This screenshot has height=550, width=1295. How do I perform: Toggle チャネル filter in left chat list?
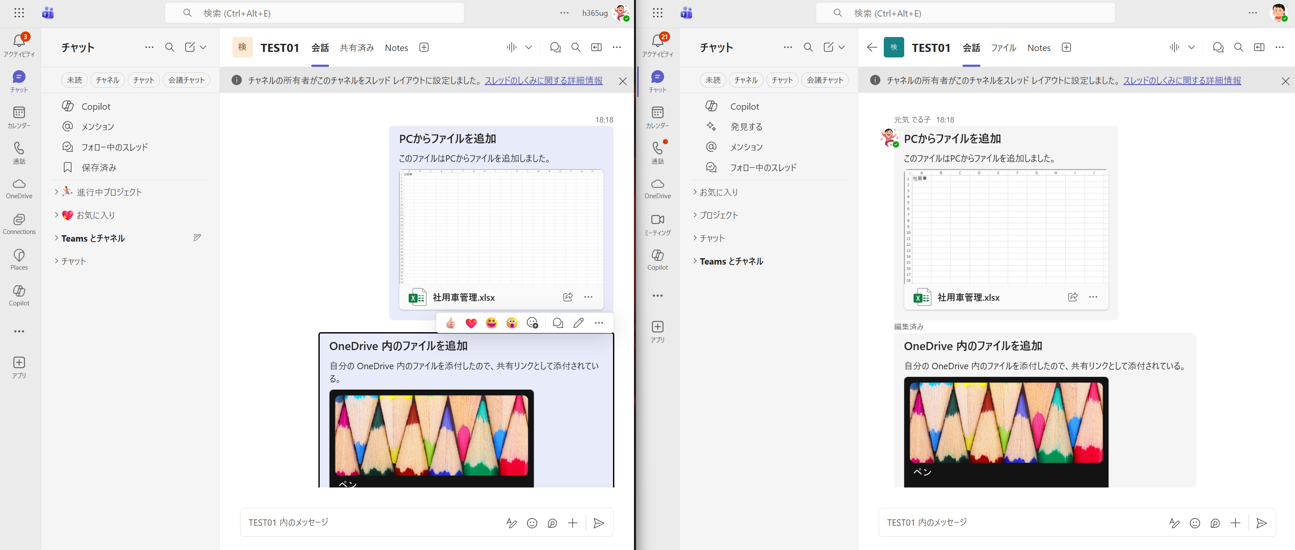[x=107, y=80]
